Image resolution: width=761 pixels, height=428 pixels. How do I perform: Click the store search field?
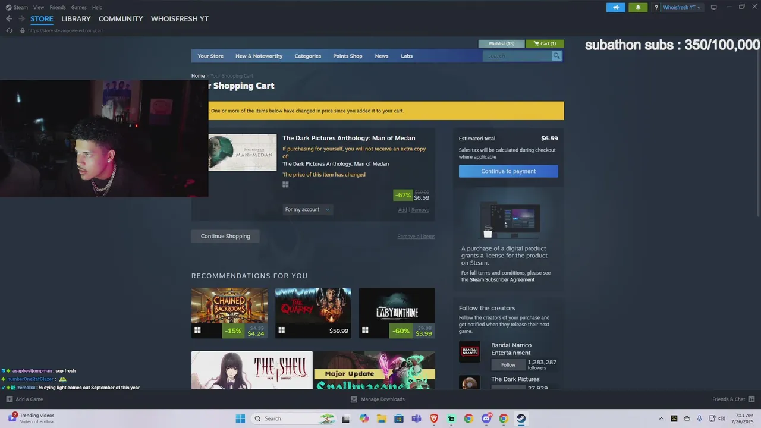click(517, 56)
